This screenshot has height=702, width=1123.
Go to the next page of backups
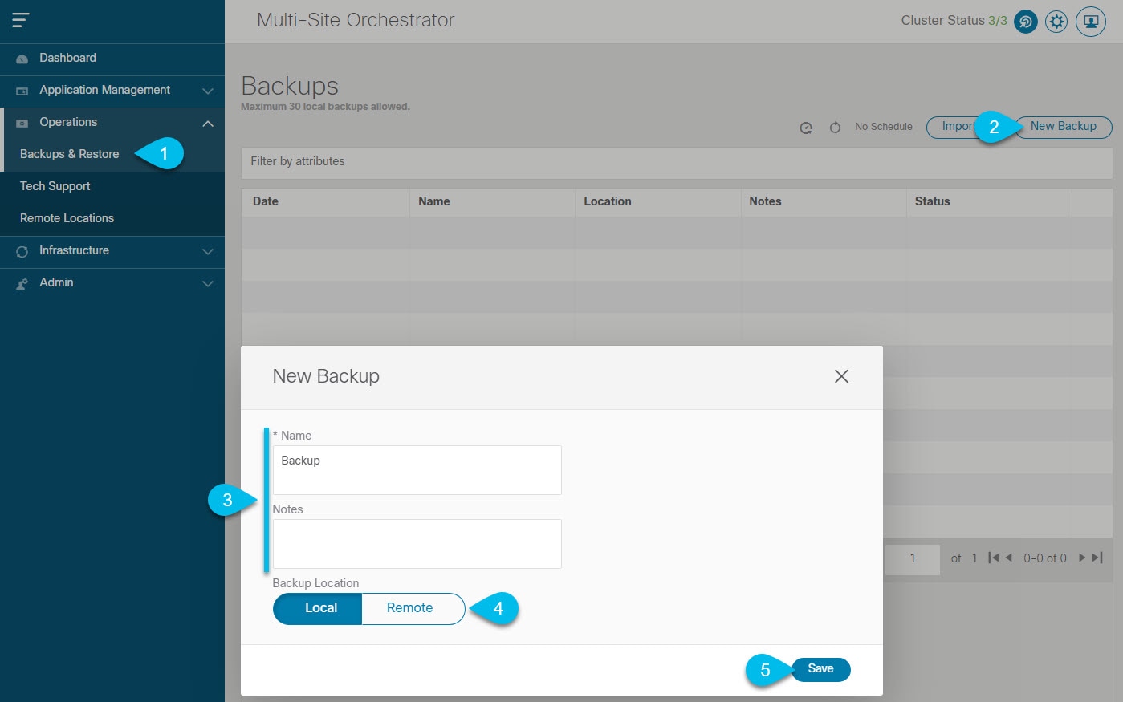point(1082,558)
